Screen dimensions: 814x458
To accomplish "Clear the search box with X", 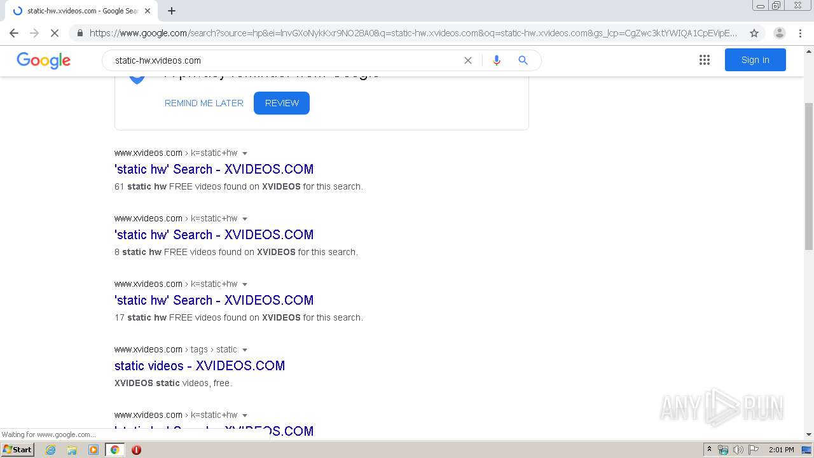I will [468, 60].
